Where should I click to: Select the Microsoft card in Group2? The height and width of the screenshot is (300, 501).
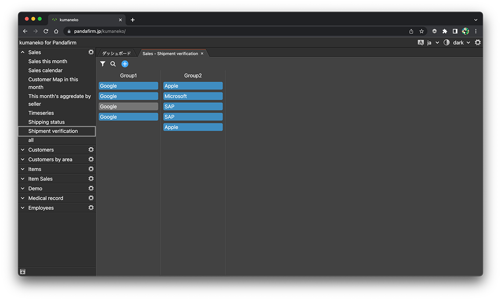tap(193, 96)
